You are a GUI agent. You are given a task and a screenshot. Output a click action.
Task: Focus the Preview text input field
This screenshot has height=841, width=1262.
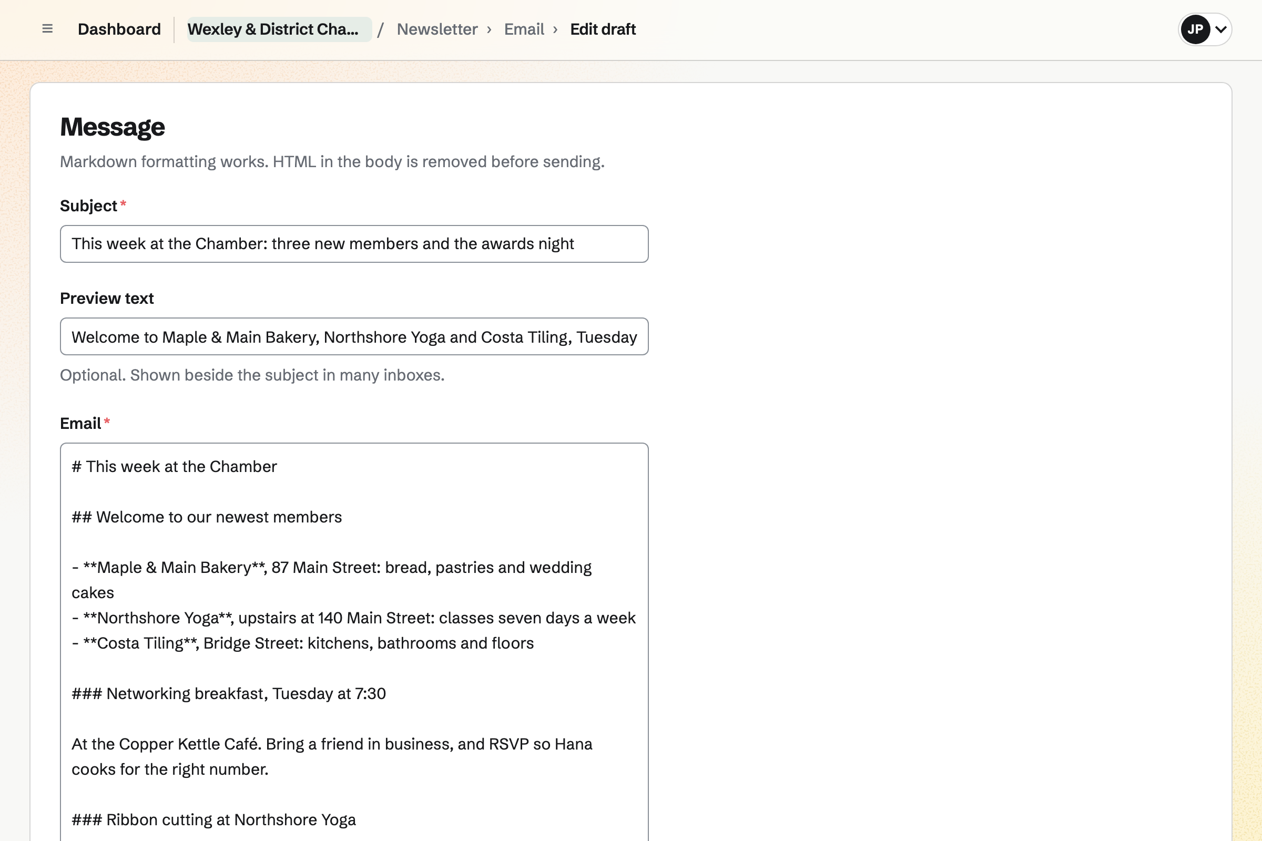(x=354, y=336)
